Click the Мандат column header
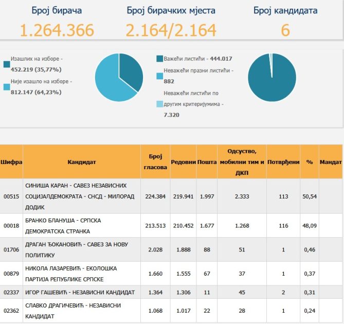The height and width of the screenshot is (324, 344). pyautogui.click(x=332, y=161)
